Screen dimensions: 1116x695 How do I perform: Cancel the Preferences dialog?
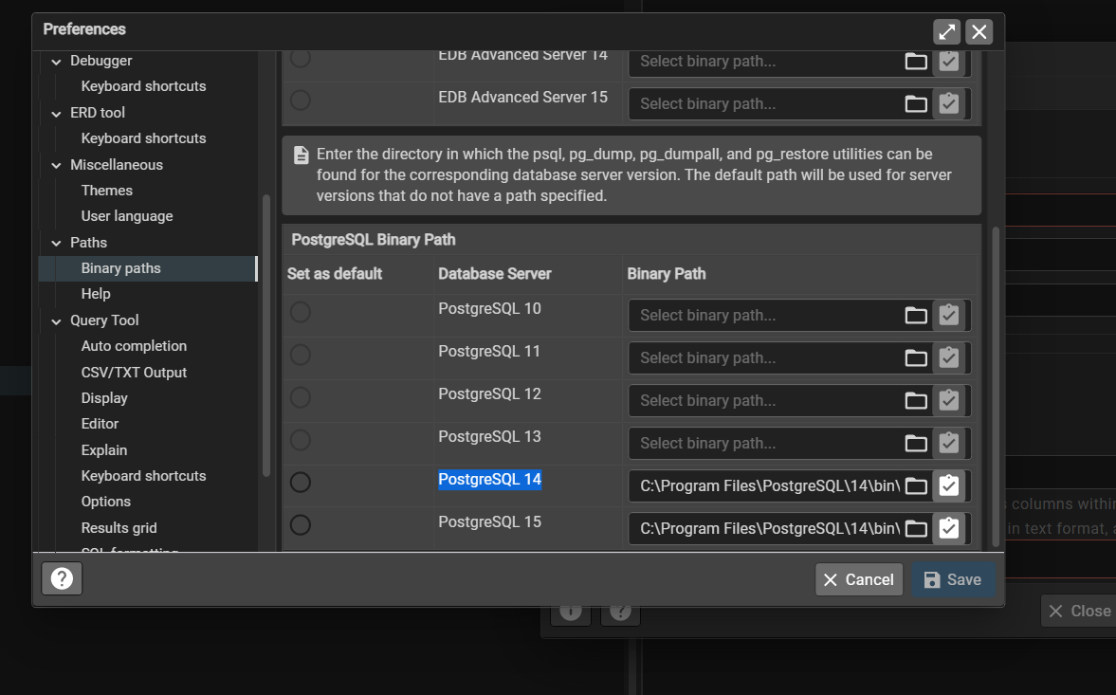coord(858,579)
